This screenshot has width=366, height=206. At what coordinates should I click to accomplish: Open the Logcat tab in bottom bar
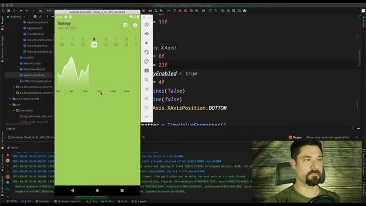tap(139, 201)
